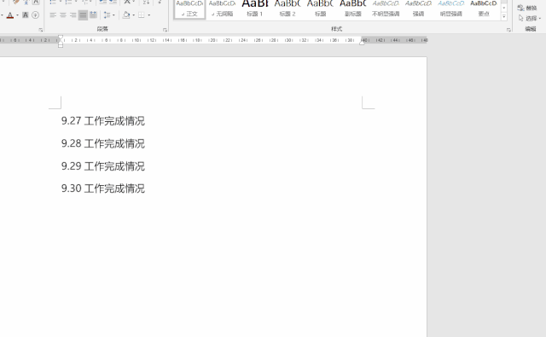Viewport: 546px width, 337px height.
Task: Open the font color dropdown arrow
Action: pyautogui.click(x=17, y=15)
